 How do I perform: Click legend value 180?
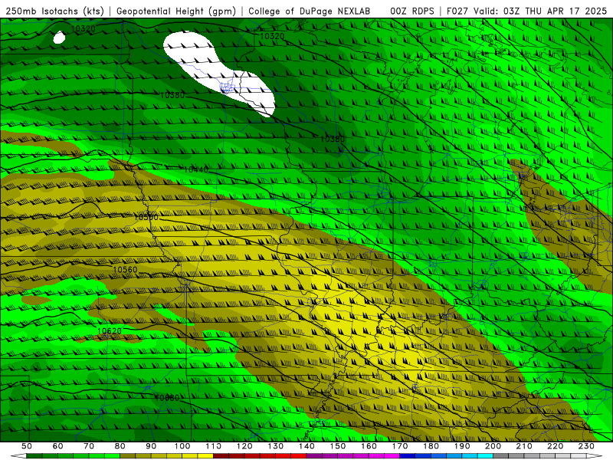pyautogui.click(x=431, y=446)
